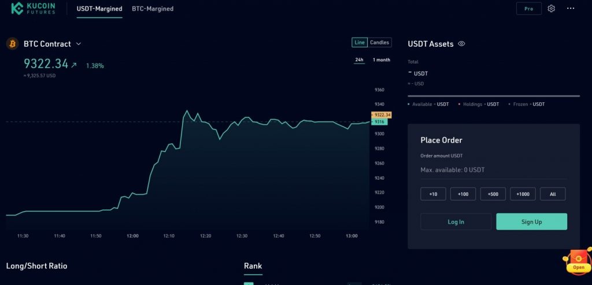Add +1000 USDT to order
Viewport: 592px width, 285px height.
click(523, 194)
